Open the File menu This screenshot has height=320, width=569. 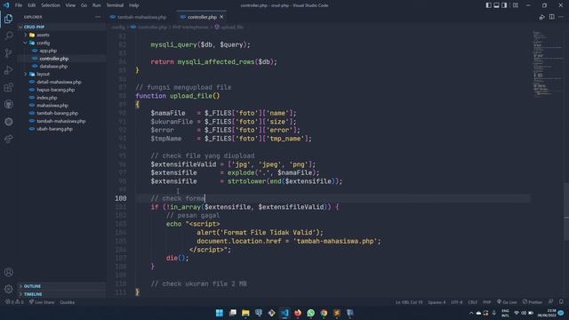19,5
